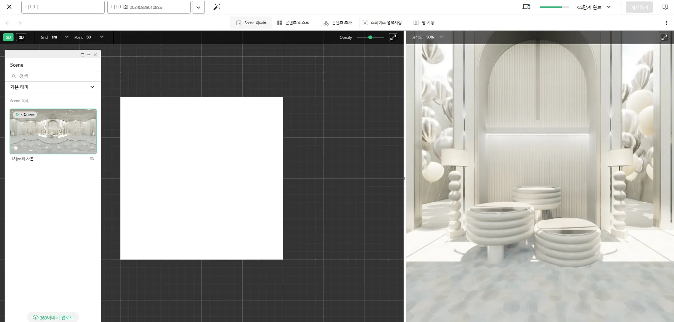The image size is (674, 322).
Task: Select the 18.jpg scene thumbnail
Action: pyautogui.click(x=53, y=131)
